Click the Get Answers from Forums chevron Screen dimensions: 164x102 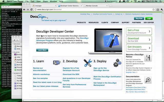click(149, 48)
